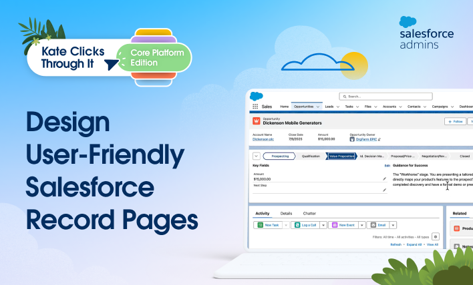Open the Contacts nav tab
The image size is (473, 285).
coord(414,107)
